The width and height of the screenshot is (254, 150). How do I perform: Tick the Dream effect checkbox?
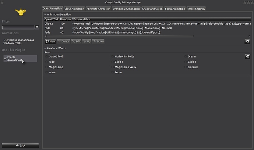click(x=186, y=56)
